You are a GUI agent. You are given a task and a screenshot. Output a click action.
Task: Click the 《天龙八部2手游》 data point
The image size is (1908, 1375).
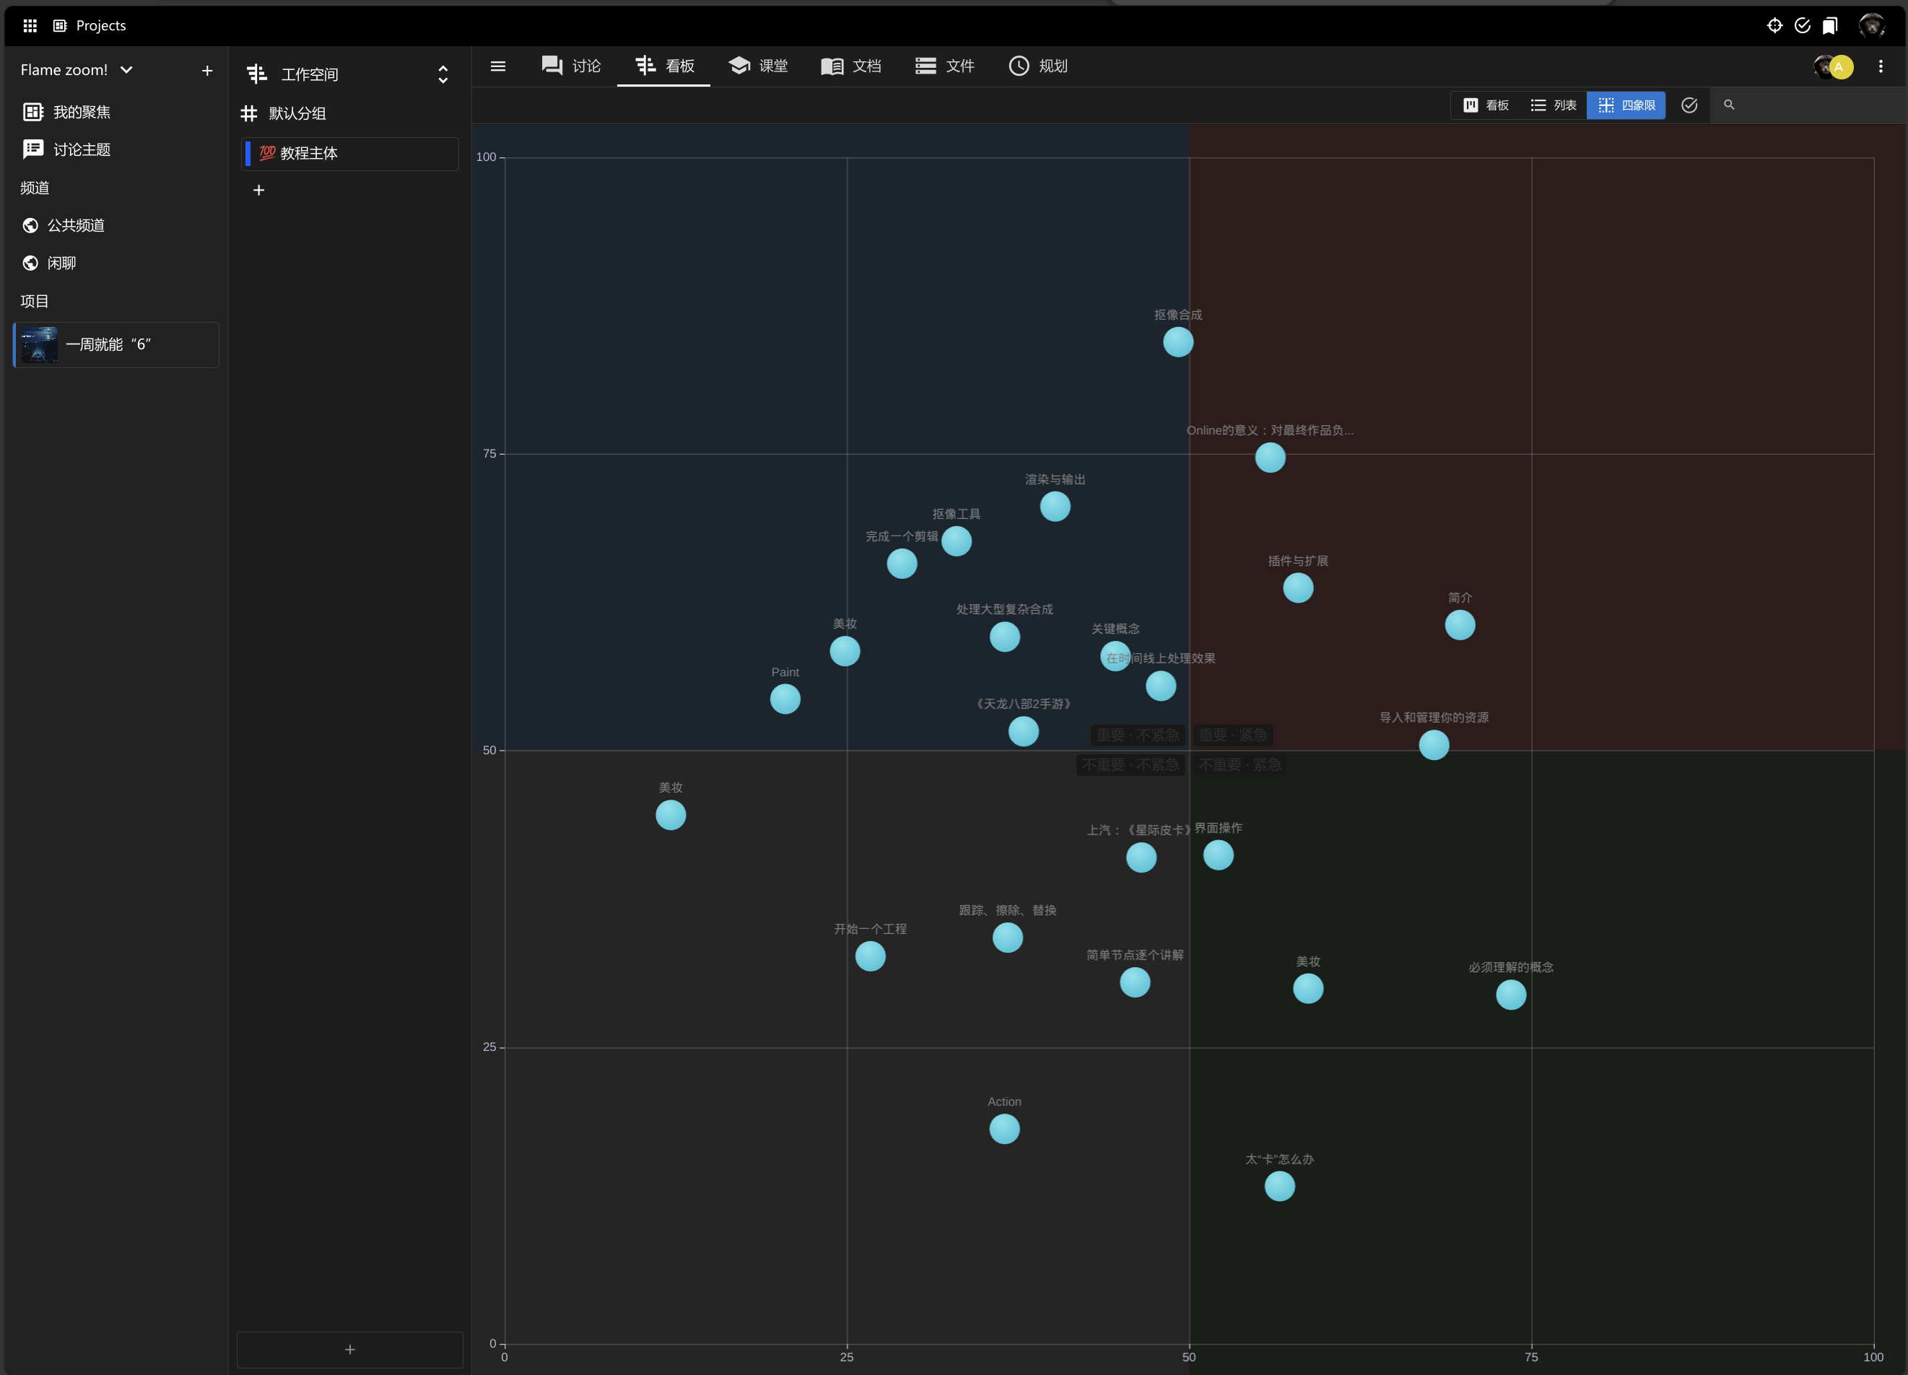tap(1023, 731)
